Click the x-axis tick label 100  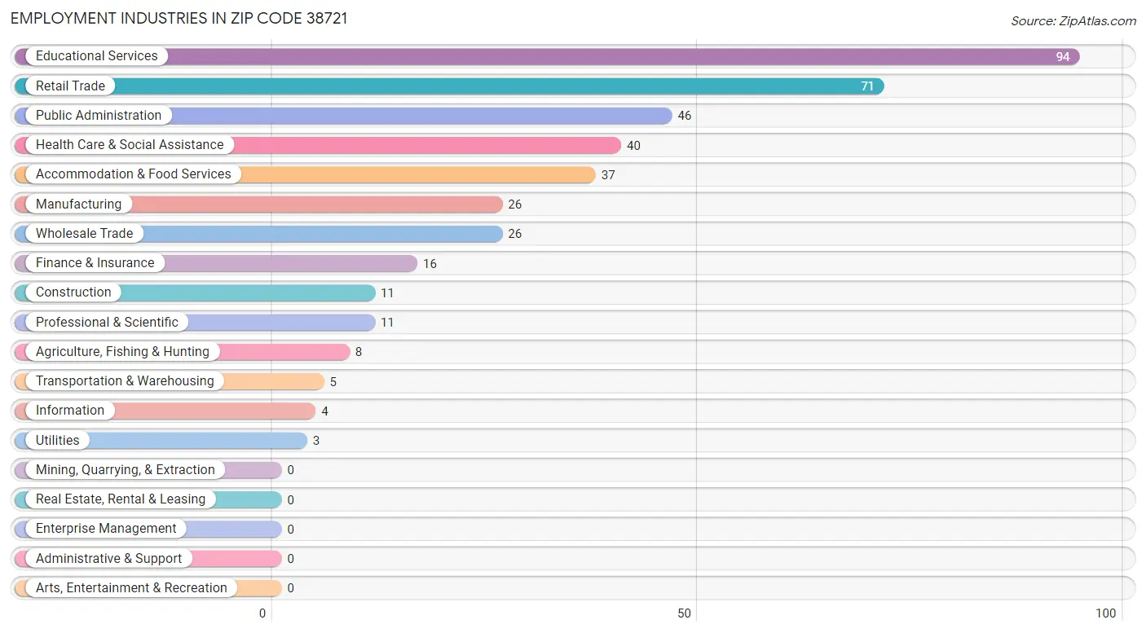1105,613
